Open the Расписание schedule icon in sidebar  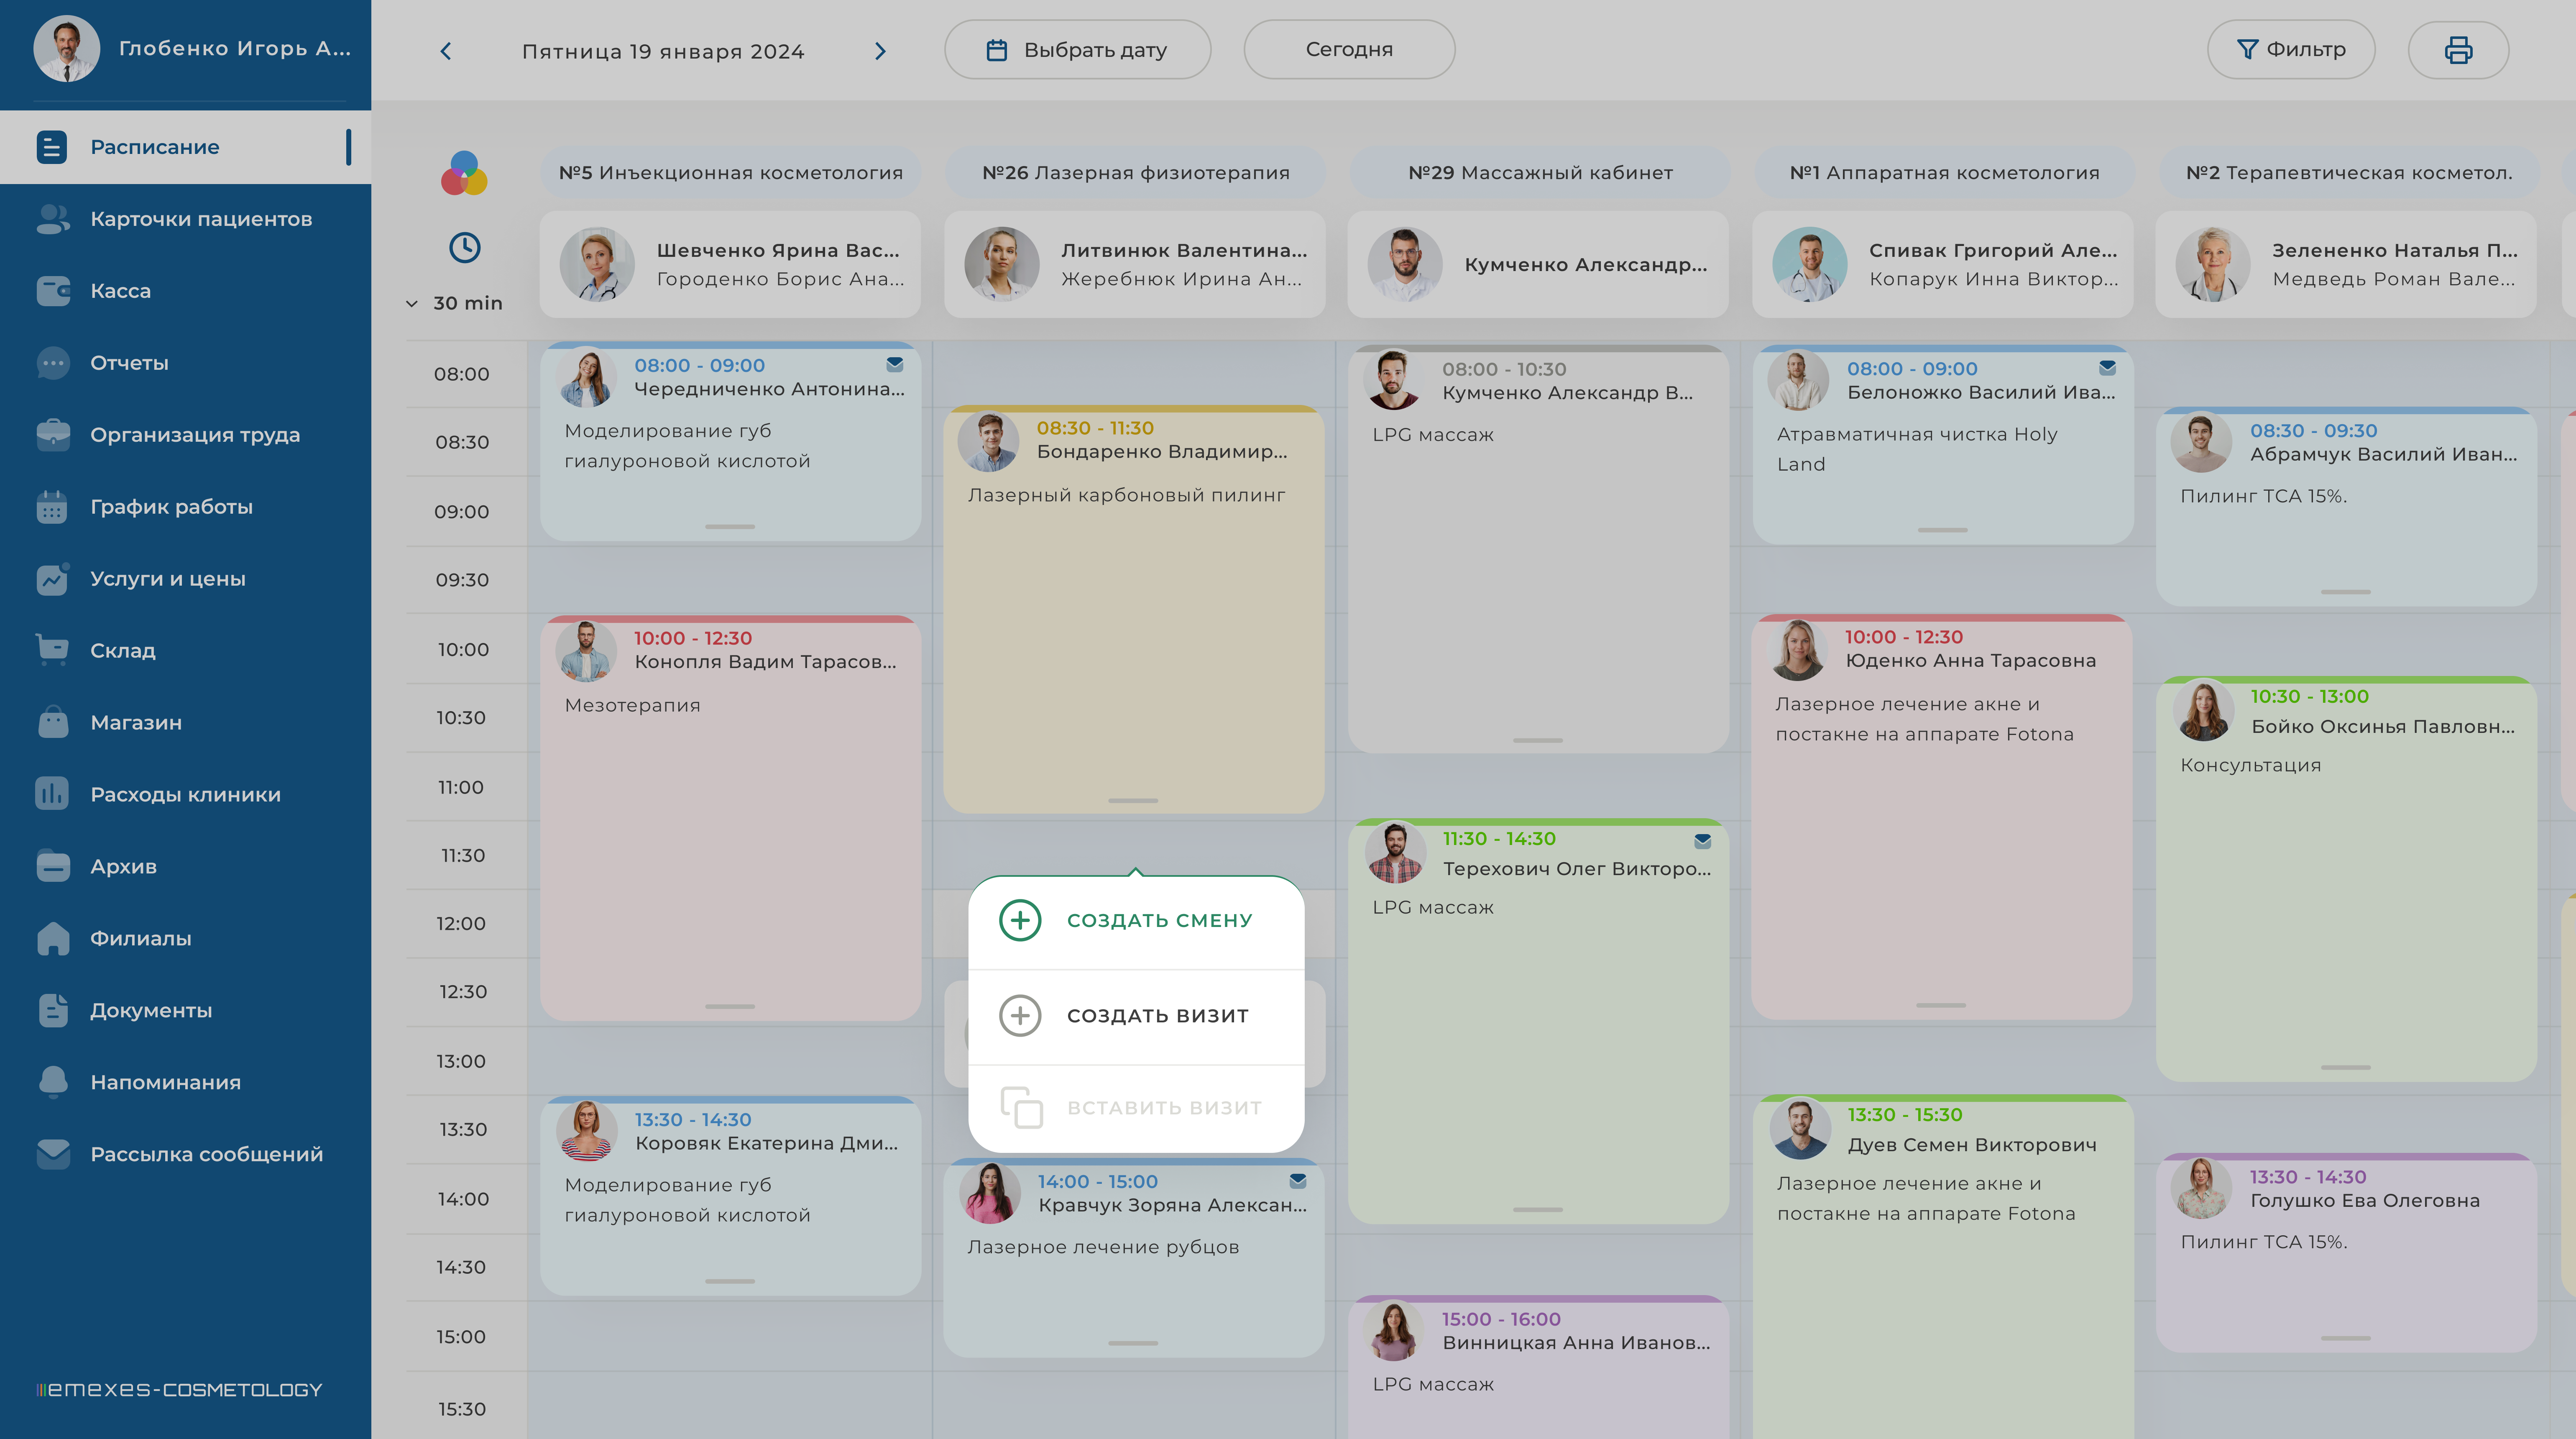click(52, 147)
